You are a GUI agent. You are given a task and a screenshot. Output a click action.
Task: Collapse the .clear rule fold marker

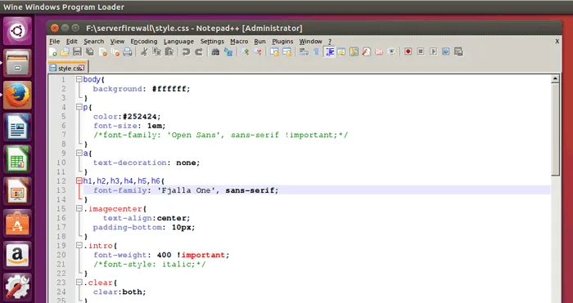pyautogui.click(x=79, y=283)
